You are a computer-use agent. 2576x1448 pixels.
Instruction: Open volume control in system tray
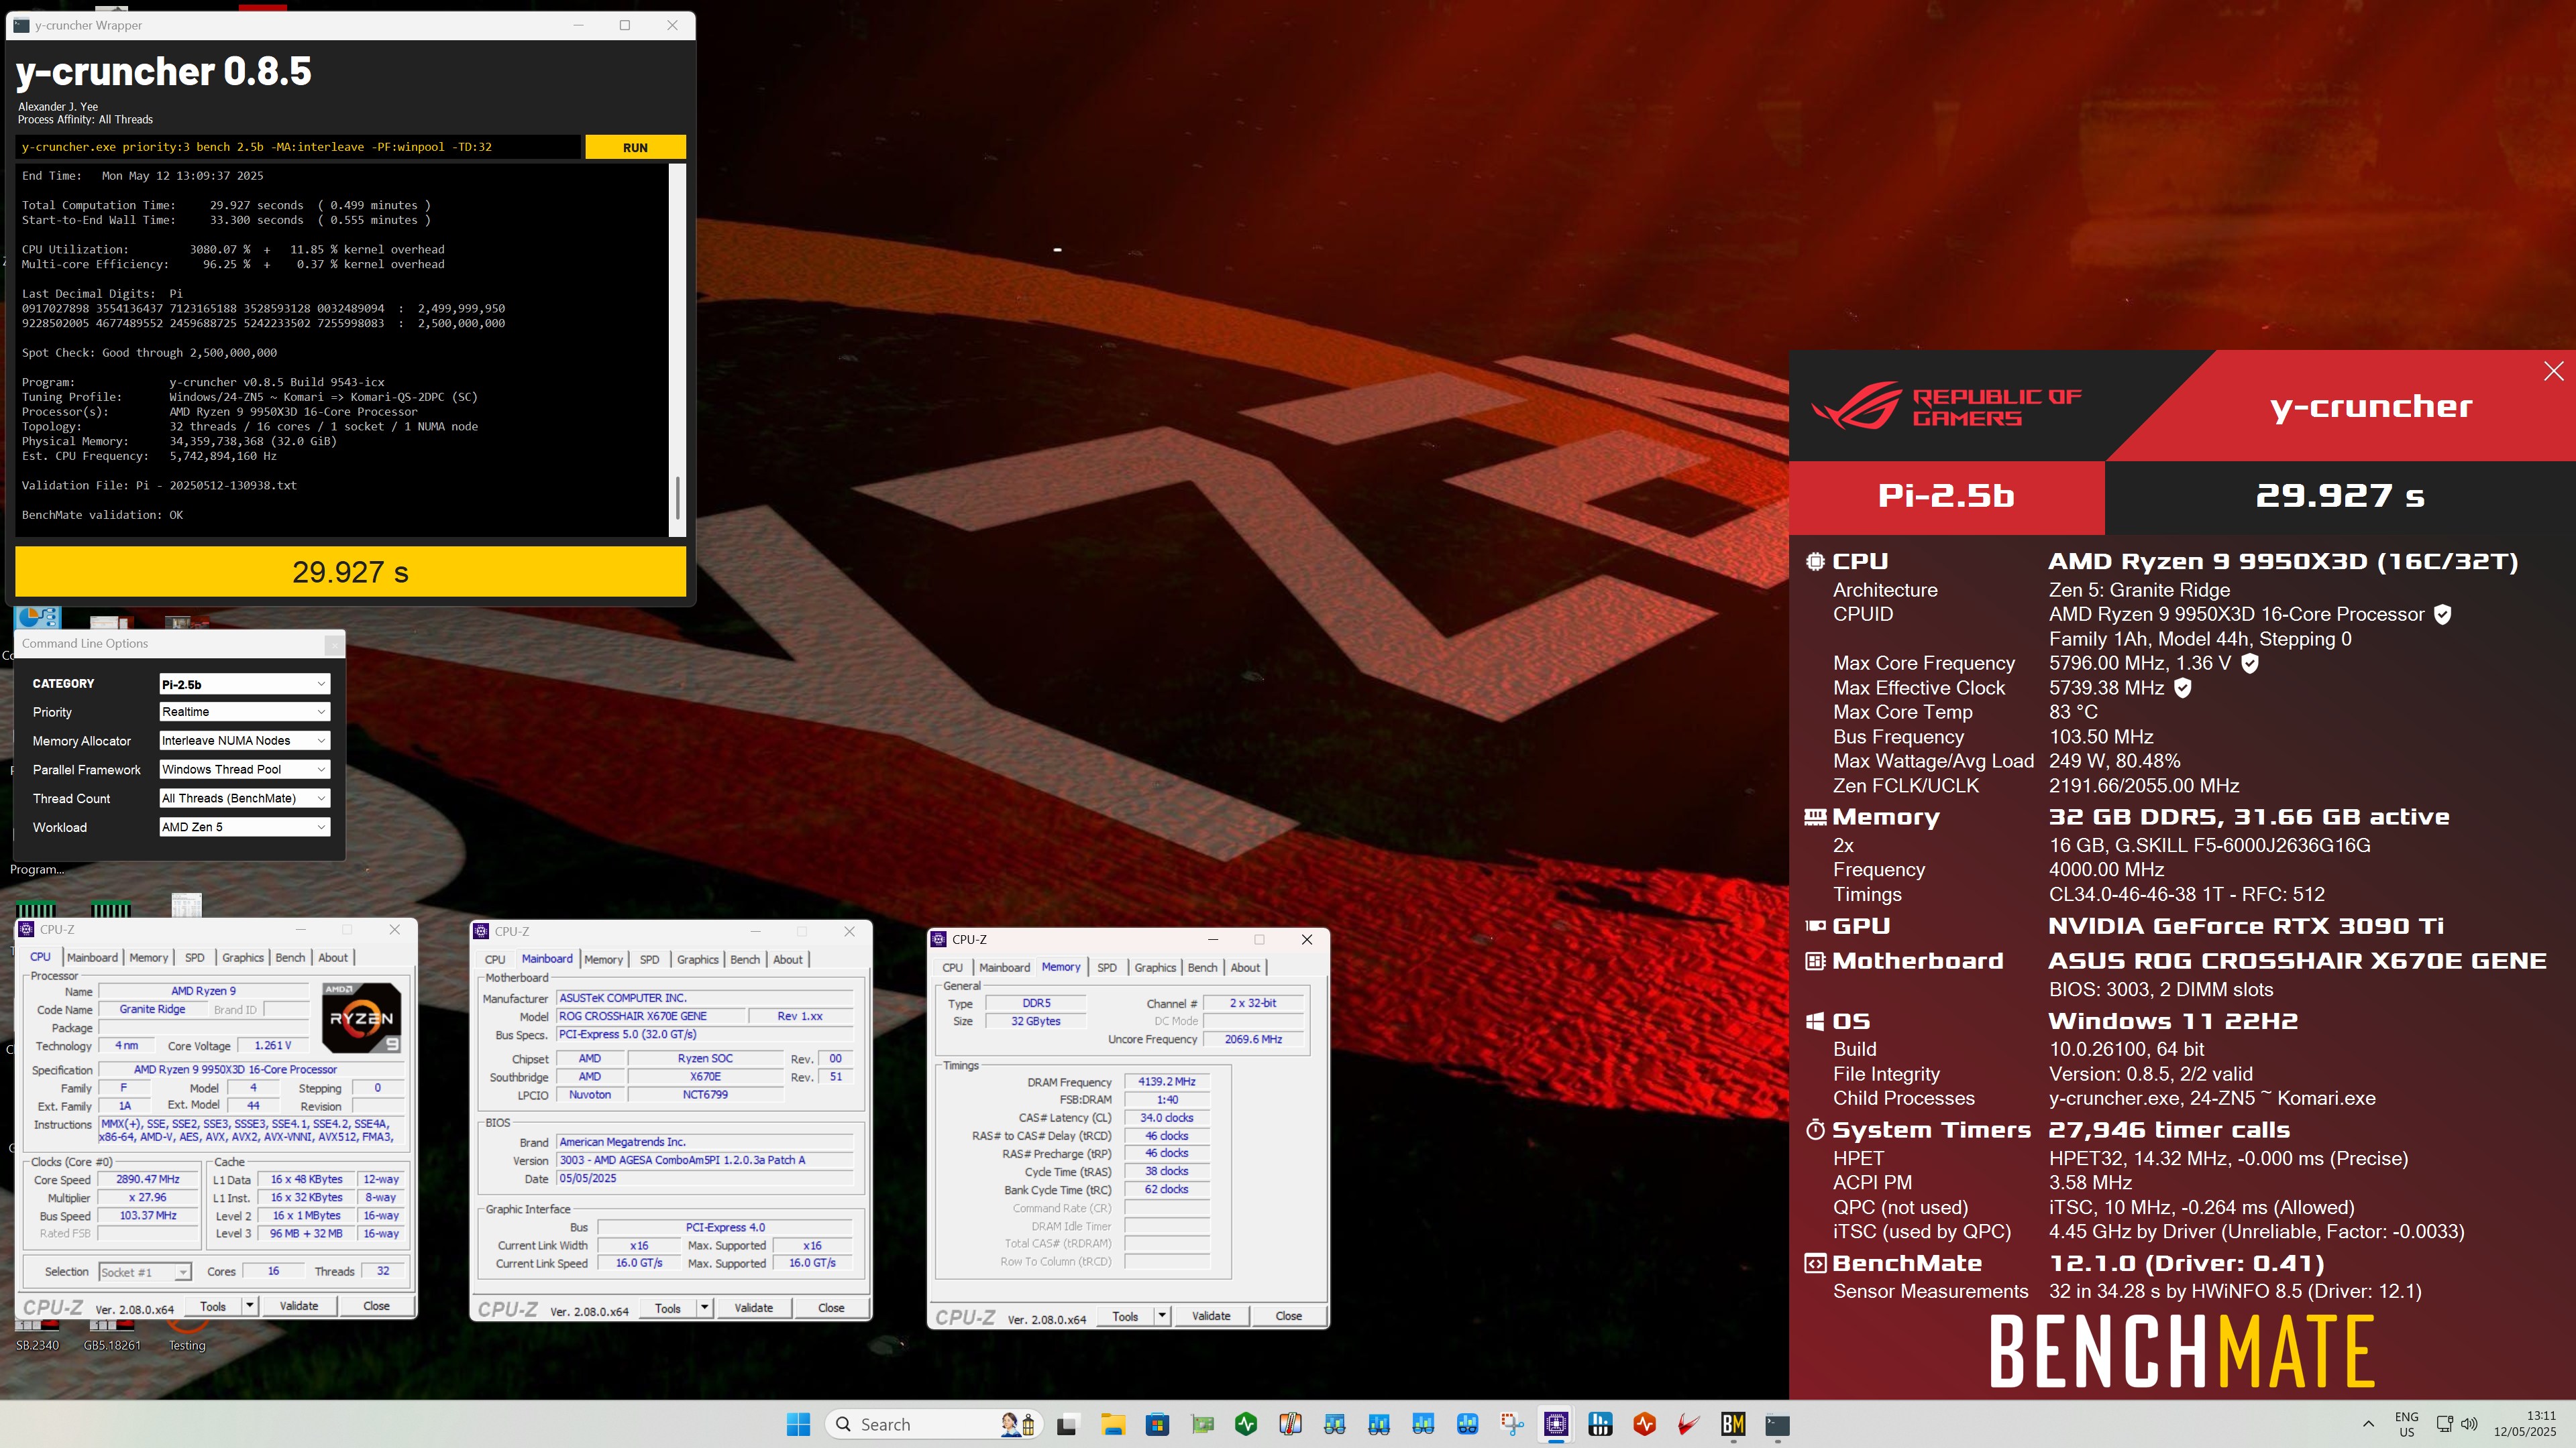point(2469,1425)
